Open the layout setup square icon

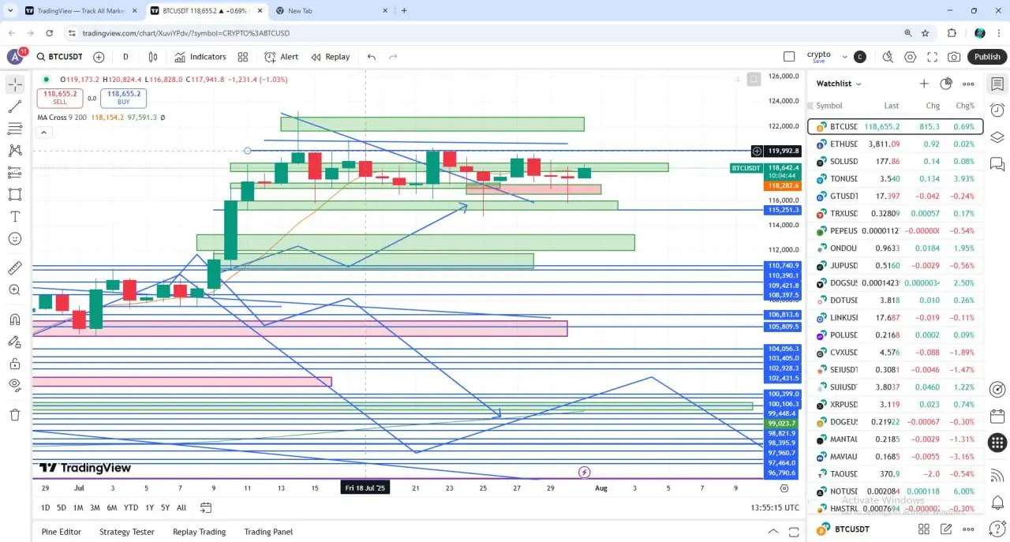coord(789,57)
